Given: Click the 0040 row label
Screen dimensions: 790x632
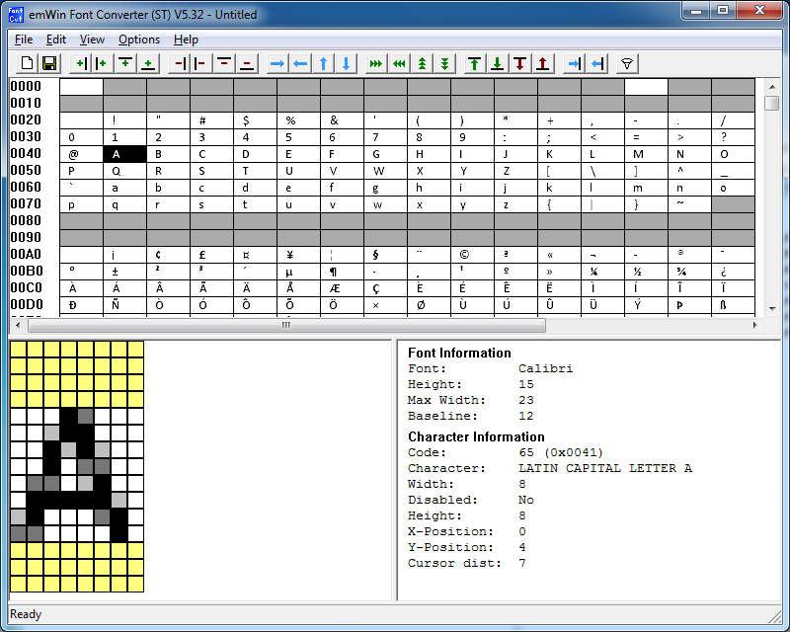Looking at the screenshot, I should (x=26, y=153).
